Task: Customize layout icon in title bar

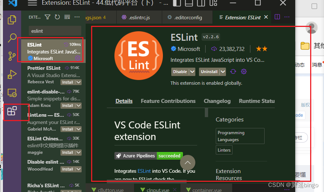Action: (x=213, y=3)
